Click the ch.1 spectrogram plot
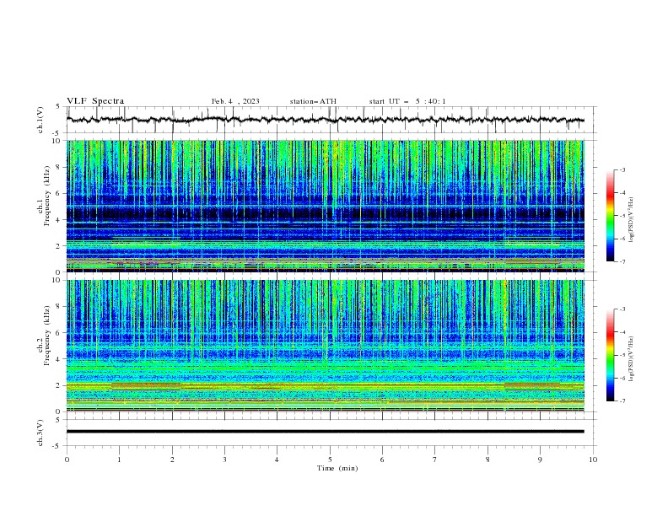Viewport: 668px width, 516px height. coord(326,206)
